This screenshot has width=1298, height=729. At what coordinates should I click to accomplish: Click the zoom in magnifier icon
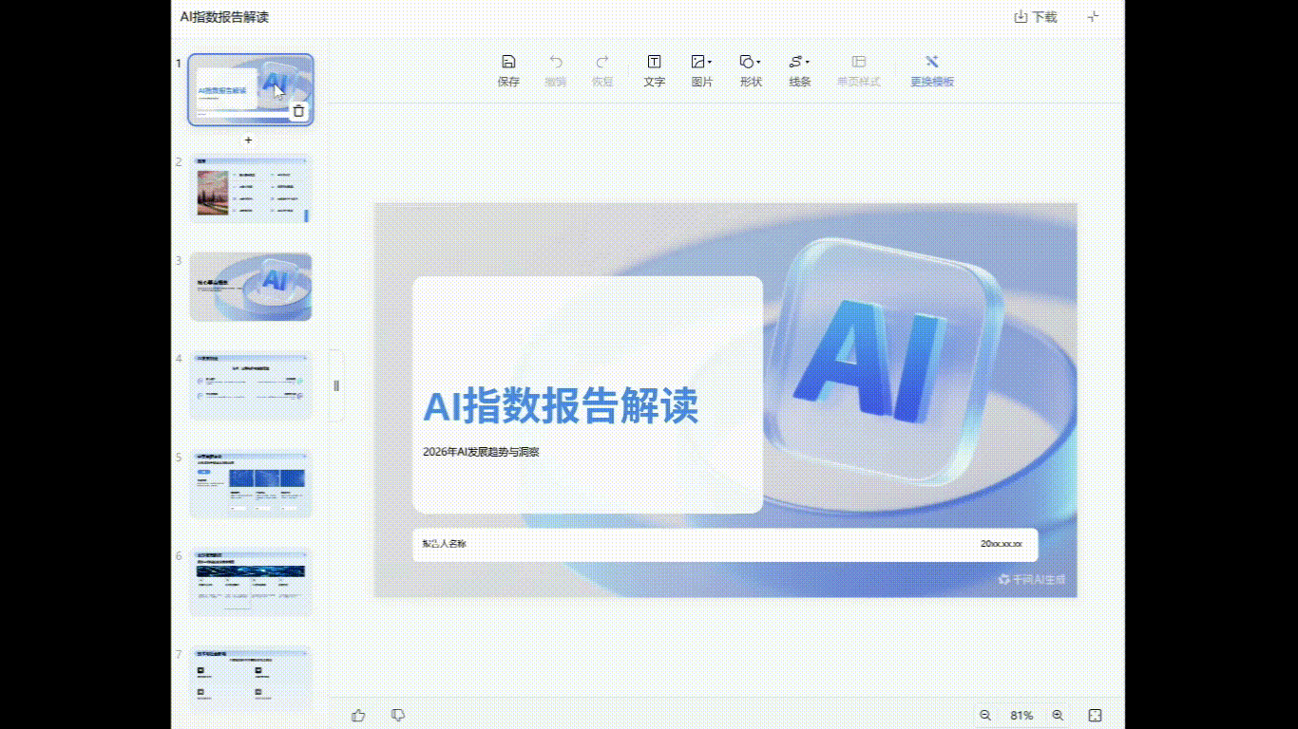pos(1058,715)
